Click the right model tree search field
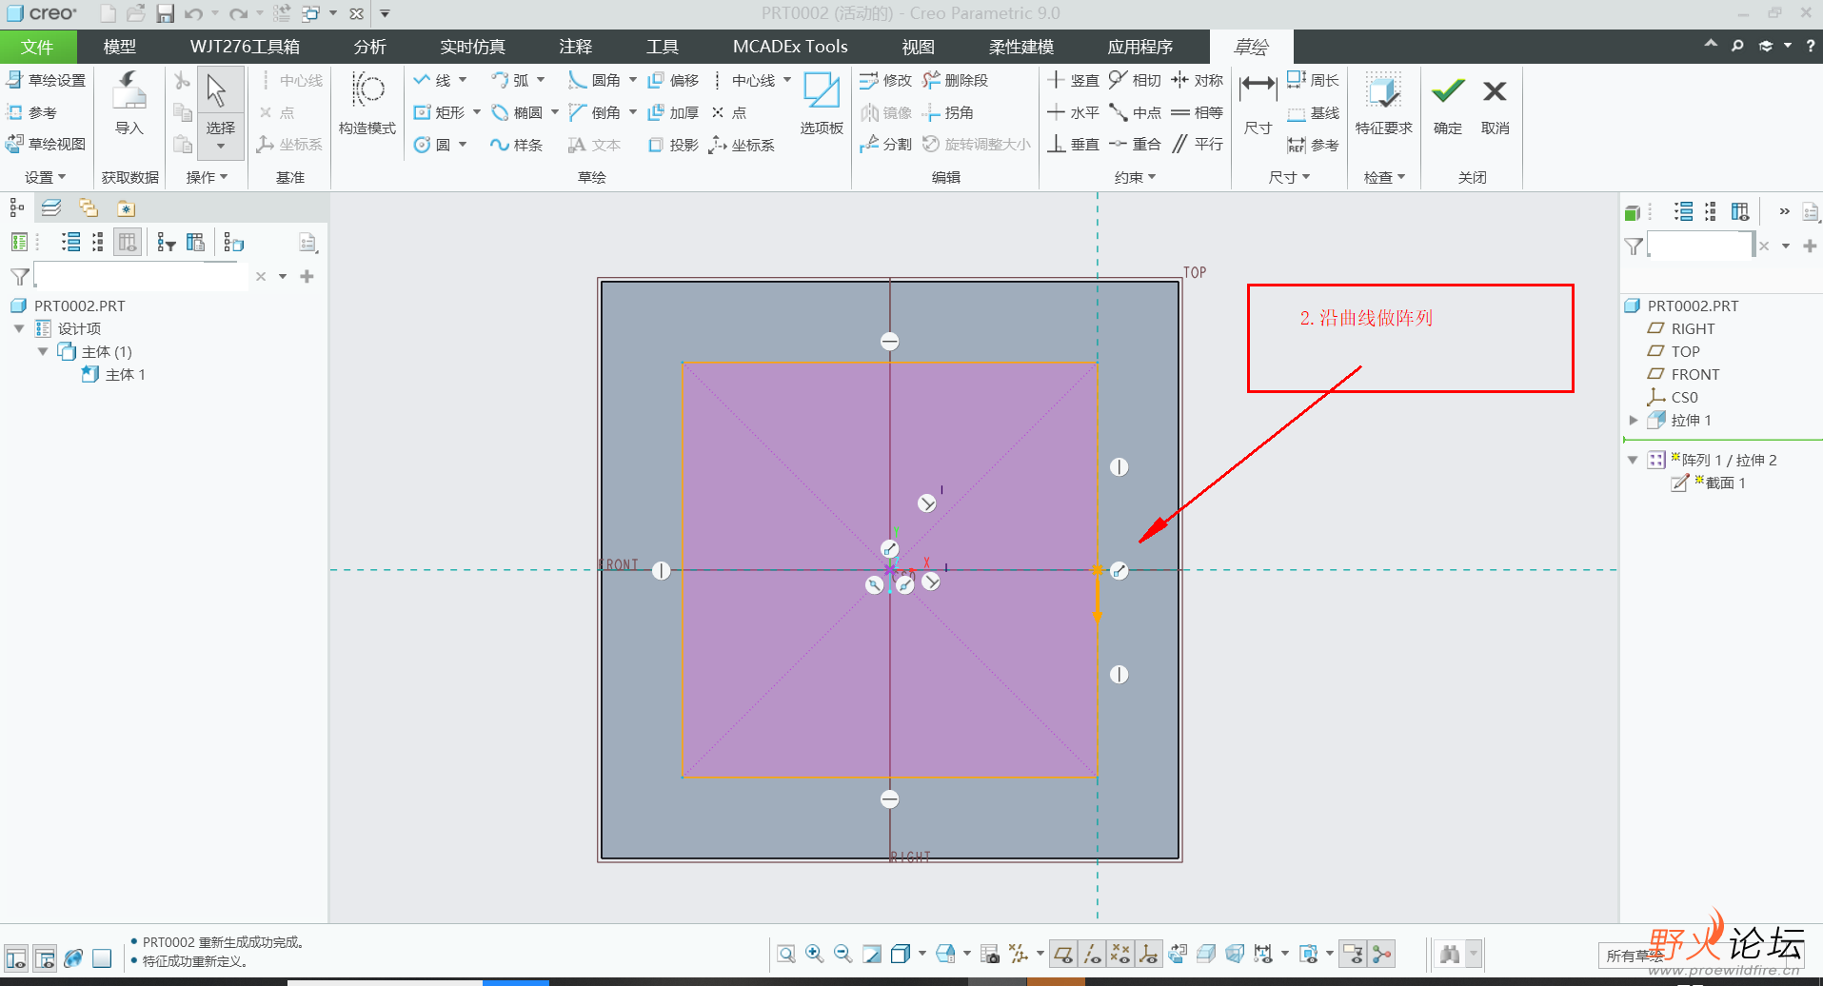The height and width of the screenshot is (986, 1823). 1700,246
